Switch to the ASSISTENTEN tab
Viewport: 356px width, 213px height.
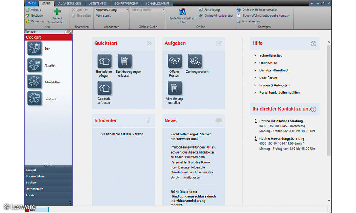pos(98,4)
